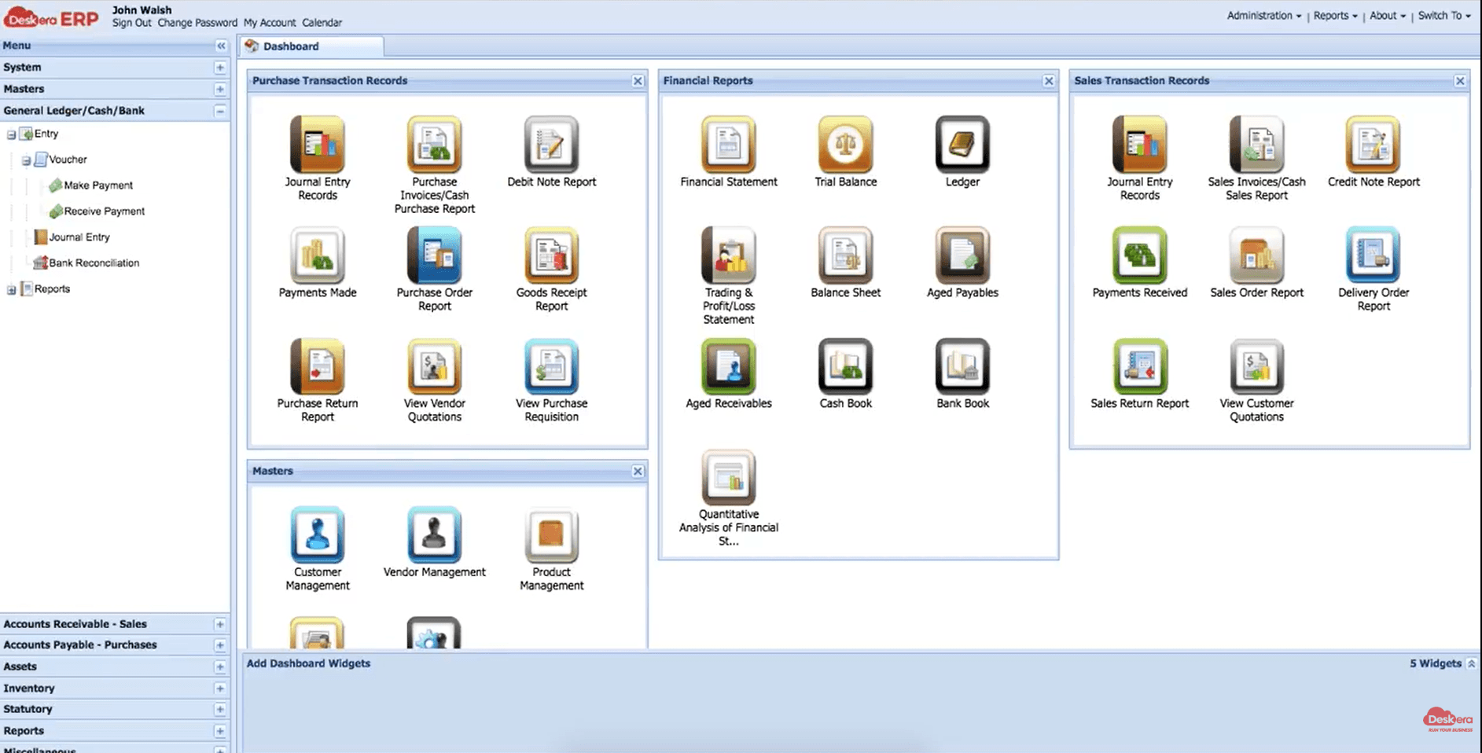Expand the Inventory menu section
The height and width of the screenshot is (753, 1482).
point(220,689)
